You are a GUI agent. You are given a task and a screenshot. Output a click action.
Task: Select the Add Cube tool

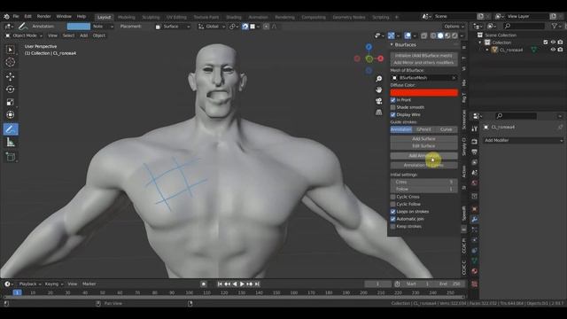[10, 157]
